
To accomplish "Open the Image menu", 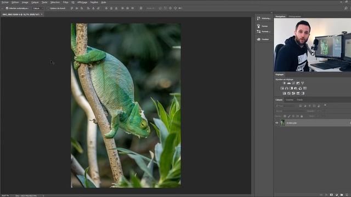I will (x=25, y=2).
